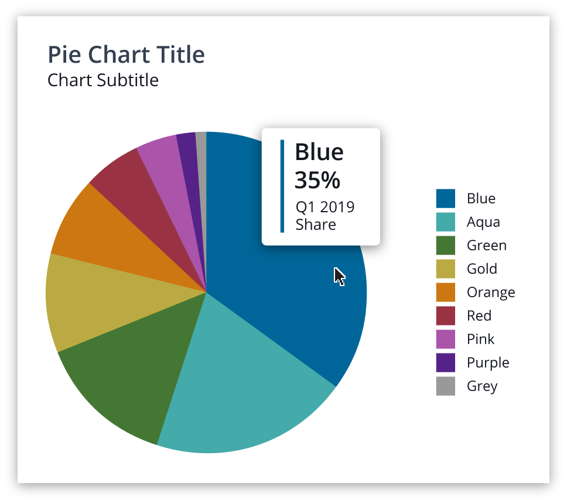Select the Orange legend color swatch
Viewport: 567px width, 503px height.
[445, 292]
